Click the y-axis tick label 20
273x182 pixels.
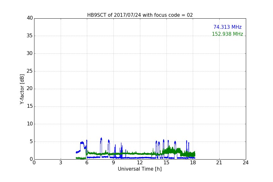(30, 88)
